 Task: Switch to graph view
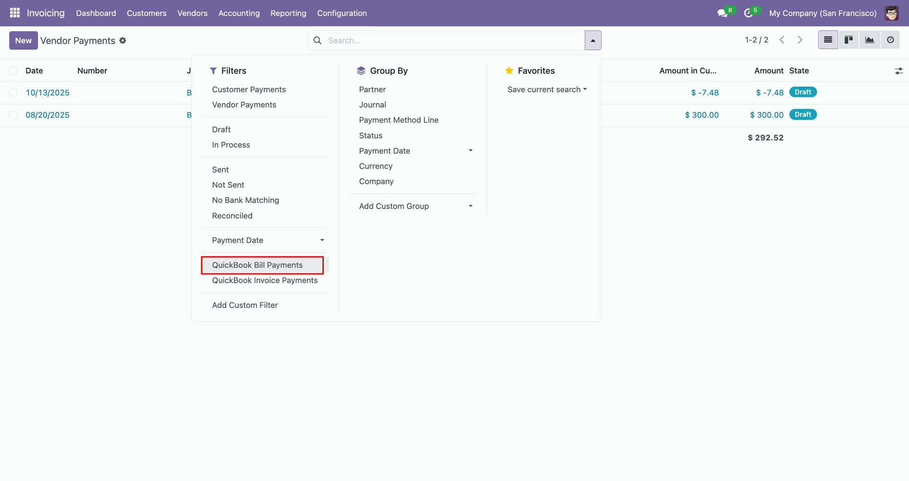point(869,40)
